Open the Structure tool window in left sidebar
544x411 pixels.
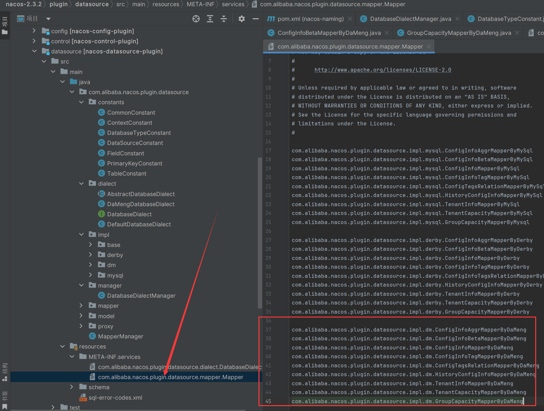point(5,372)
